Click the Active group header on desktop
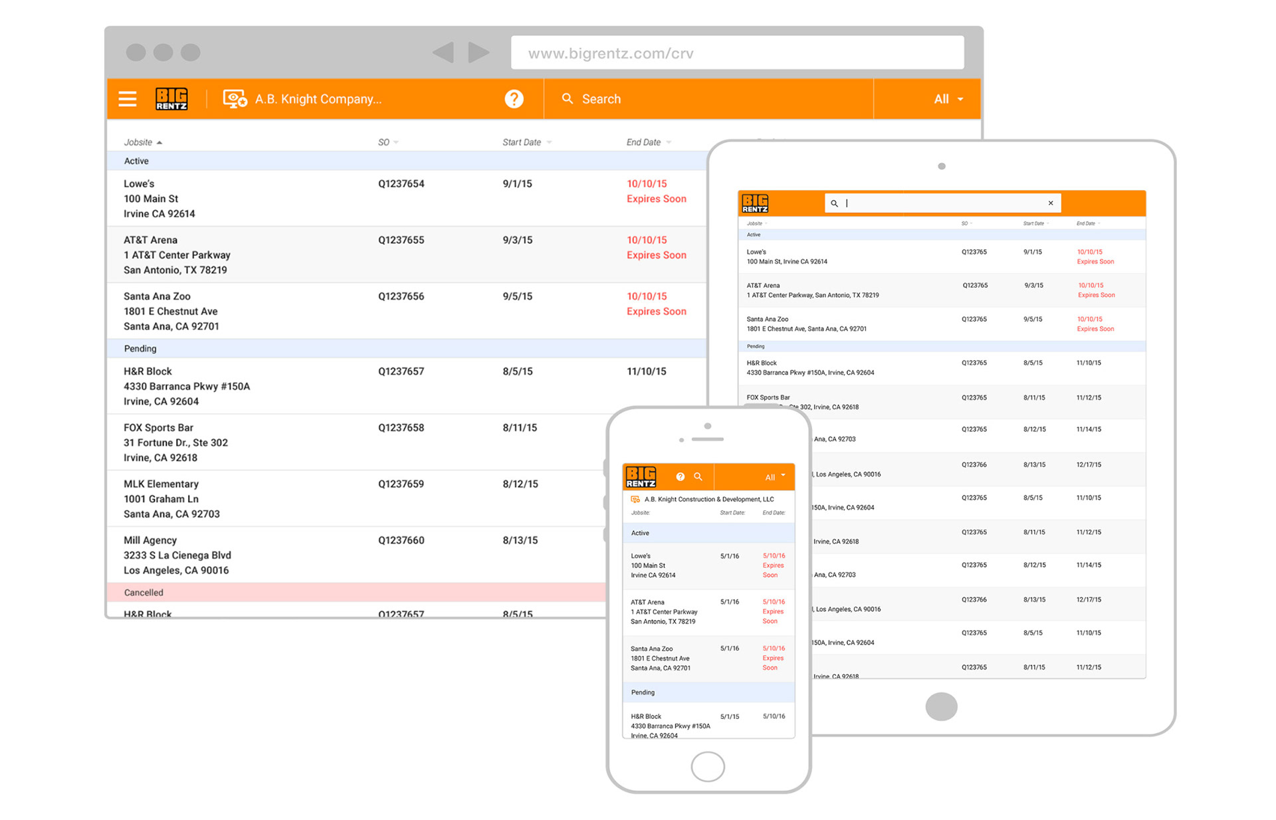 pos(407,161)
